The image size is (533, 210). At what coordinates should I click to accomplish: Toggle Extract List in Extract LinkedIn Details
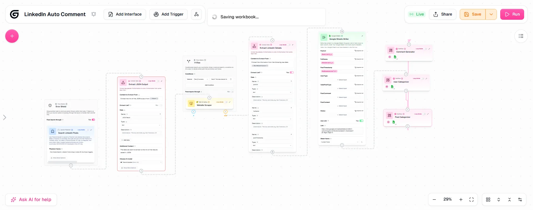point(292,72)
